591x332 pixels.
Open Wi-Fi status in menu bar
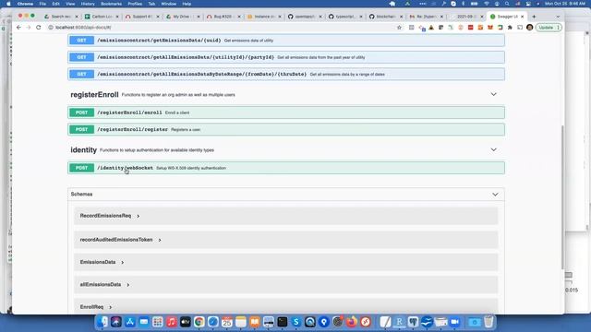[x=487, y=4]
